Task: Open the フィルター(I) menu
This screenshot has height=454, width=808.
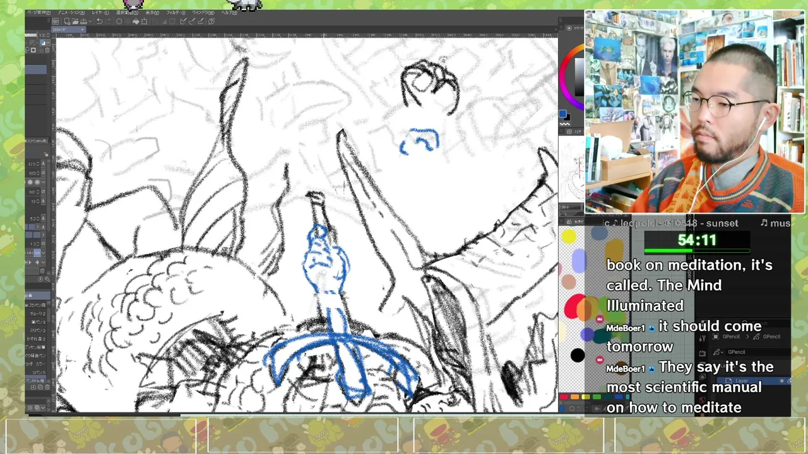Action: tap(175, 13)
